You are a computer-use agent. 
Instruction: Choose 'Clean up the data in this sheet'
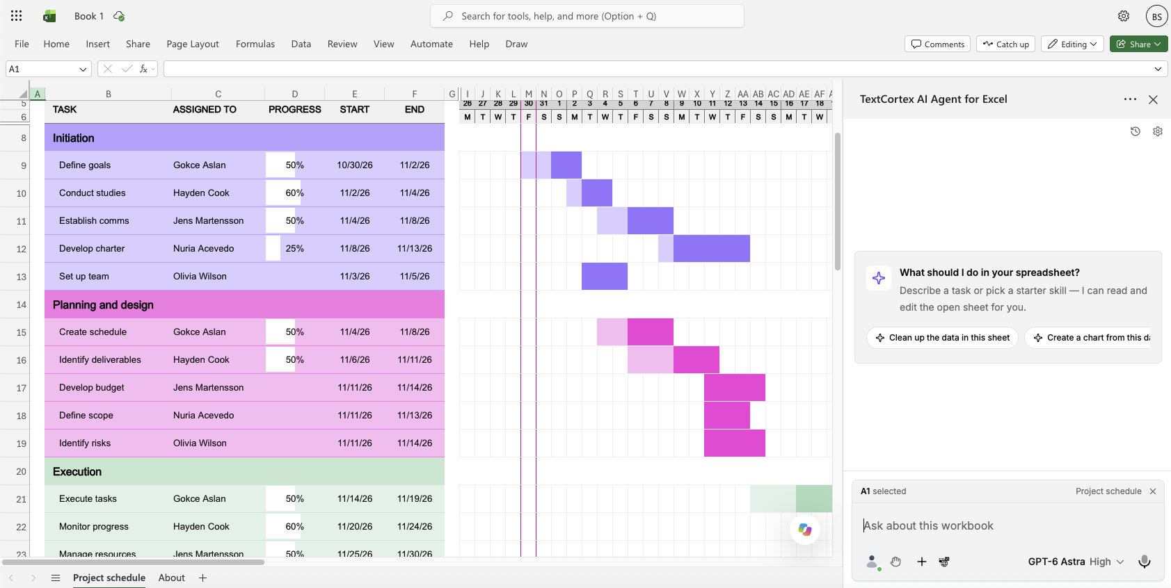(x=942, y=338)
